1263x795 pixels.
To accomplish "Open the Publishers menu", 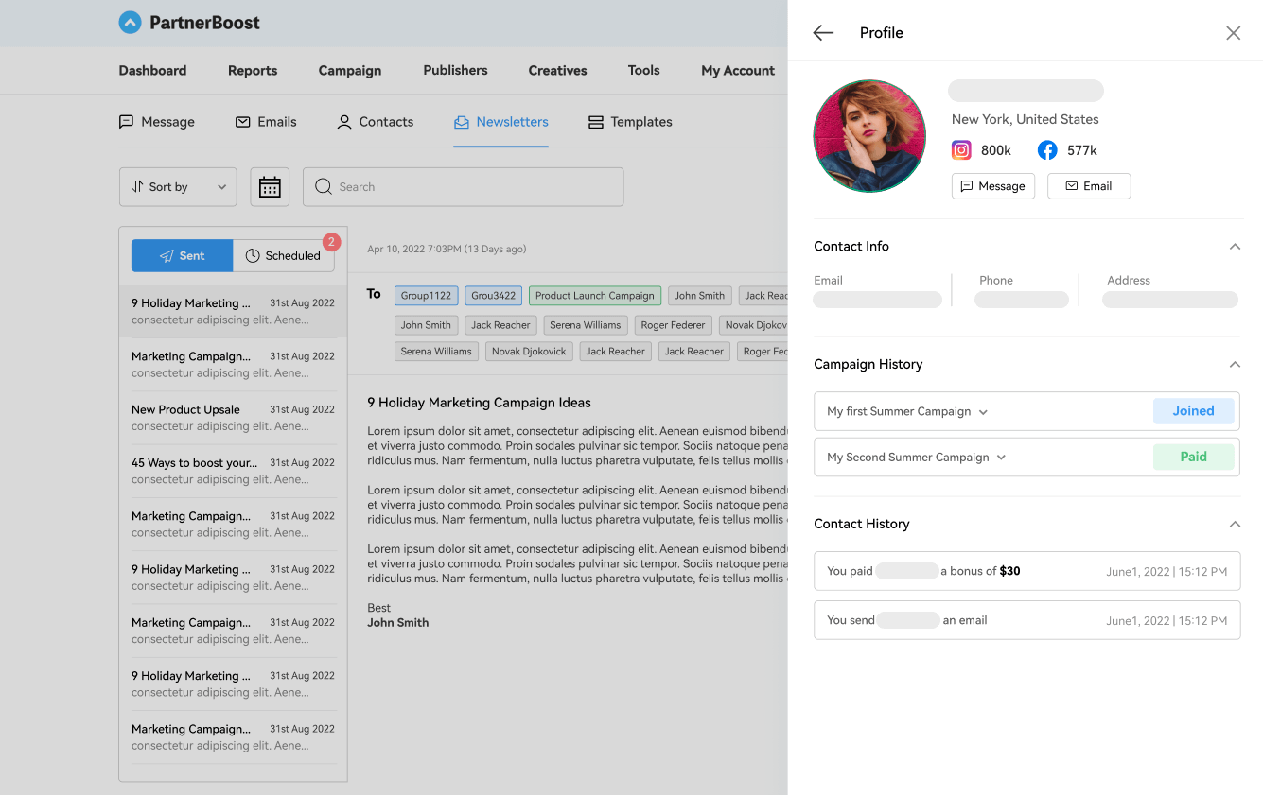I will 455,71.
